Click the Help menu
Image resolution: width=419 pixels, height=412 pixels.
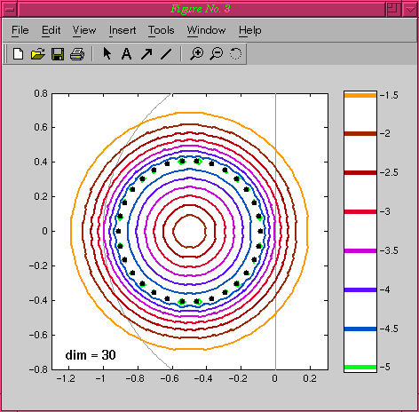250,30
